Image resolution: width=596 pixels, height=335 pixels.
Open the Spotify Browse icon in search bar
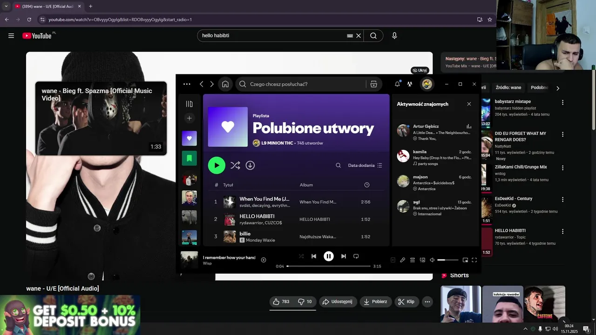pos(373,84)
